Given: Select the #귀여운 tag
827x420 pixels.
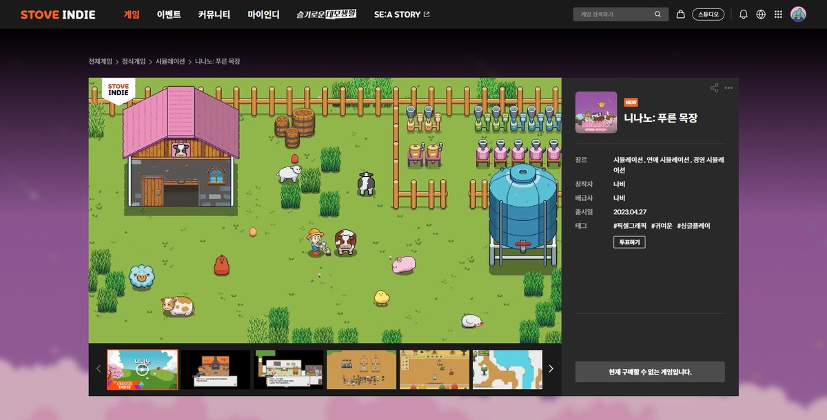Looking at the screenshot, I should coord(662,225).
